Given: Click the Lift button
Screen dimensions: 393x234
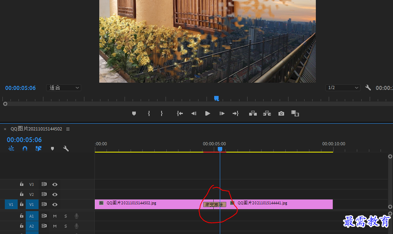Looking at the screenshot, I should tap(253, 114).
